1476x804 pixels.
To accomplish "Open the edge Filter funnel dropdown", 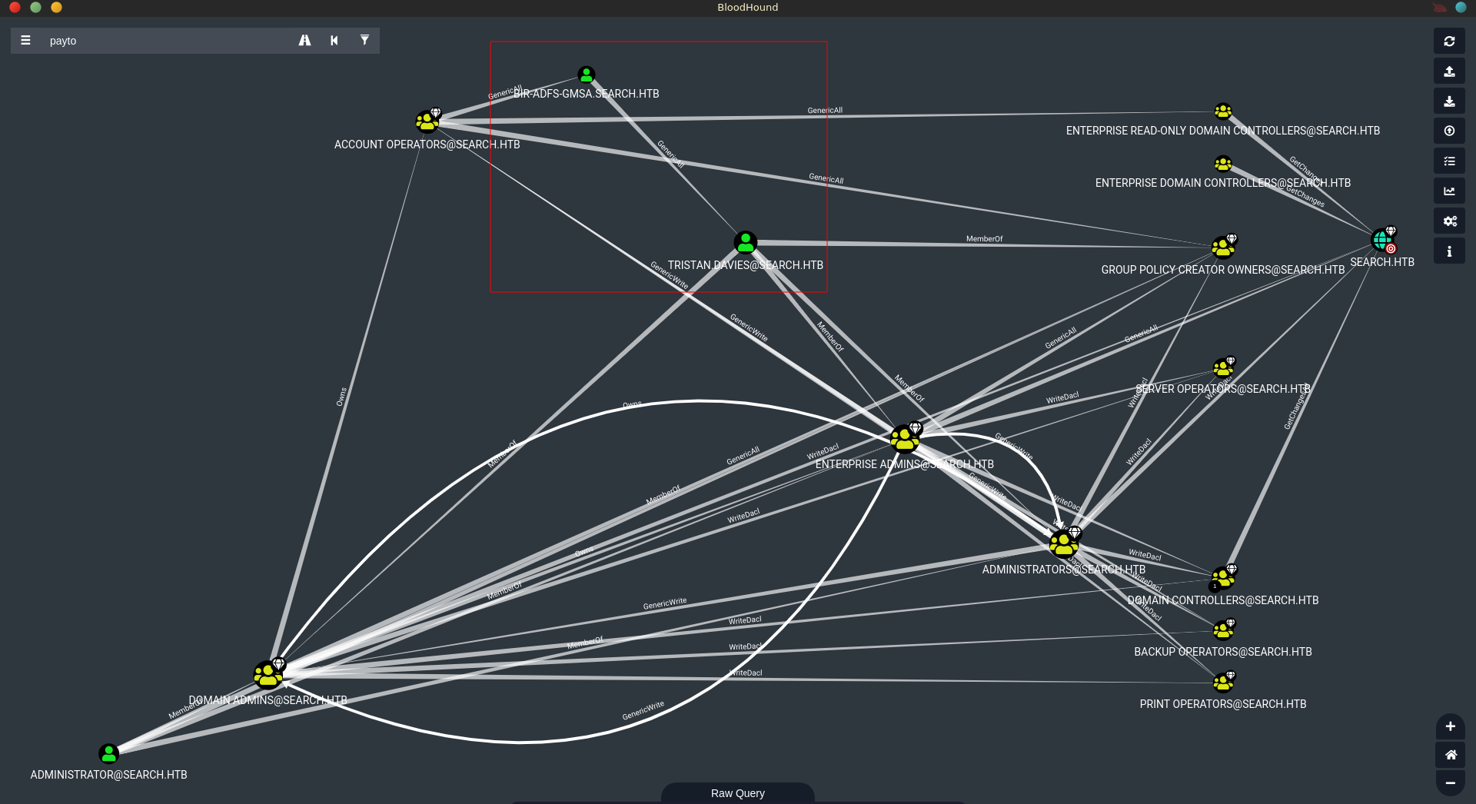I will pos(364,41).
